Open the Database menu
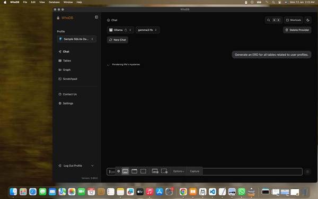 point(54,2)
